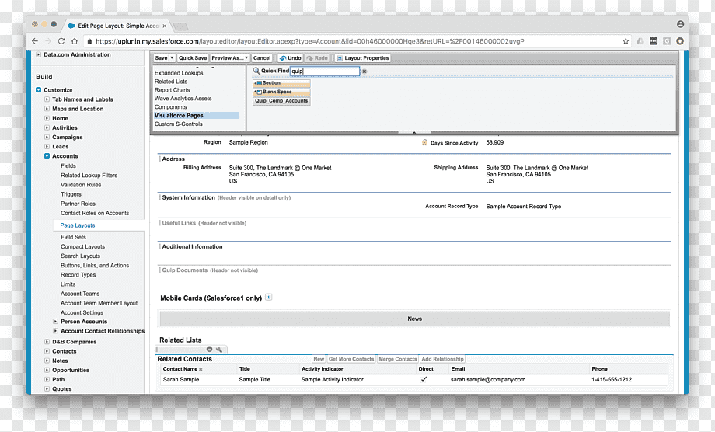Click the dark square extension icon beside the Drive icon
Viewport: 715px width, 432px height.
click(654, 41)
